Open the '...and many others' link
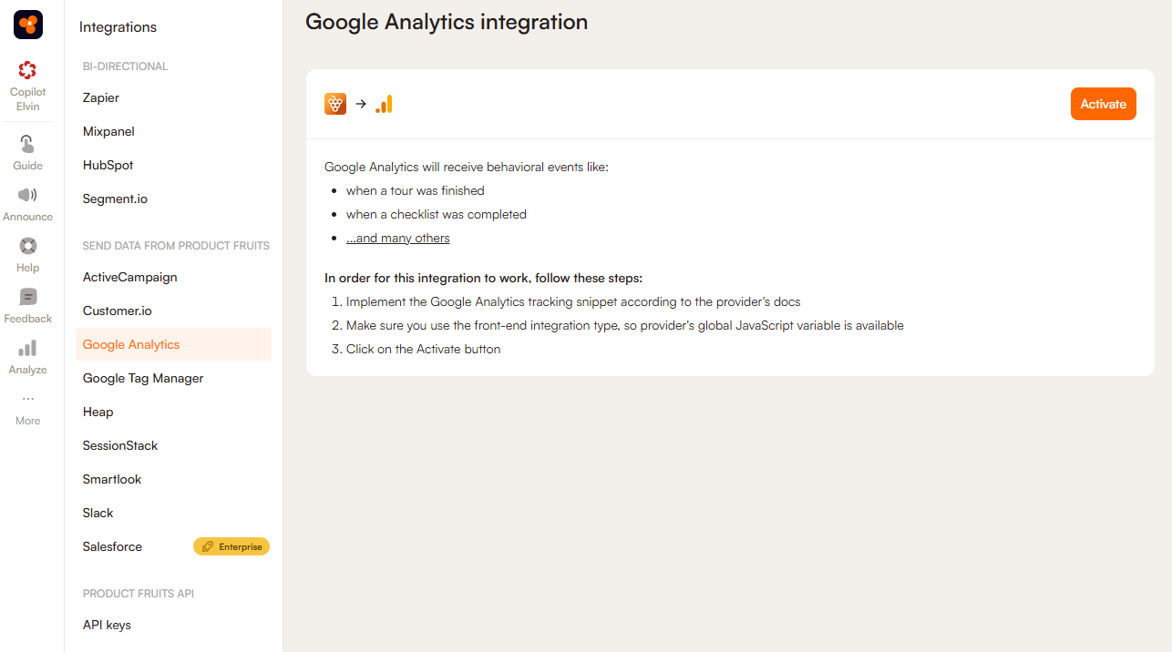This screenshot has width=1172, height=652. (x=398, y=239)
